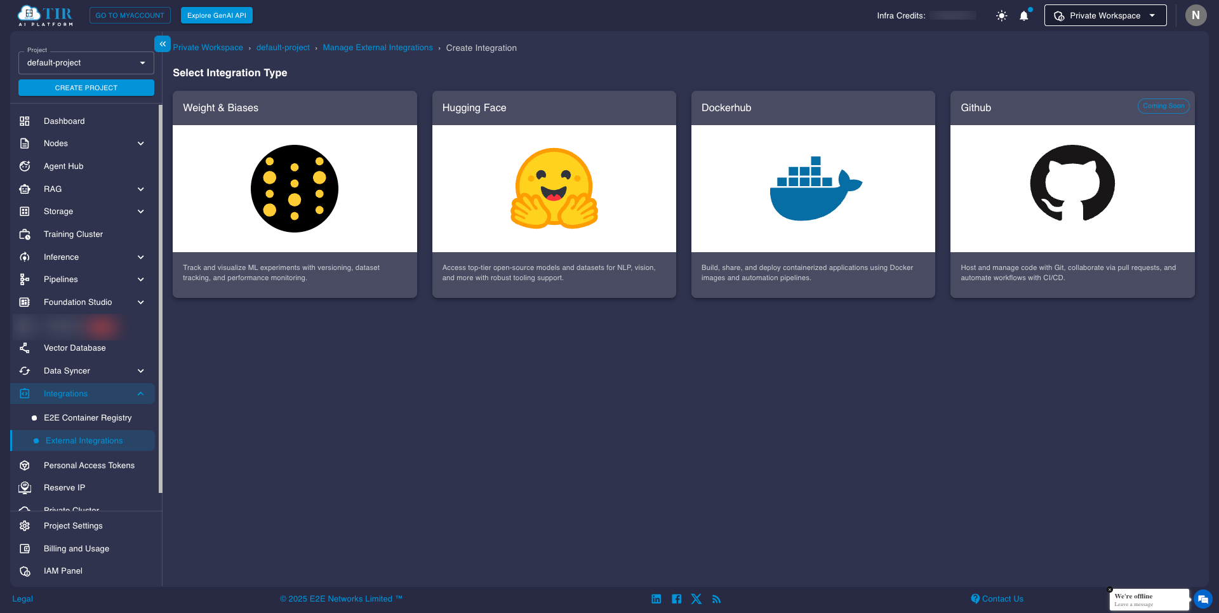Screen dimensions: 1219x613
Task: Open the notifications bell
Action: [x=1023, y=16]
